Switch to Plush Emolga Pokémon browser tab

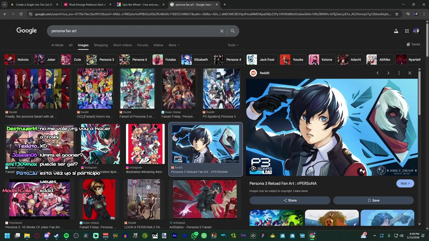[87, 5]
